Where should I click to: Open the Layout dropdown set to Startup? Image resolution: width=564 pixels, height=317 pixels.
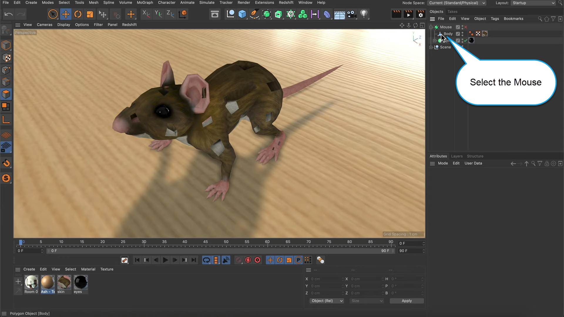pos(533,3)
